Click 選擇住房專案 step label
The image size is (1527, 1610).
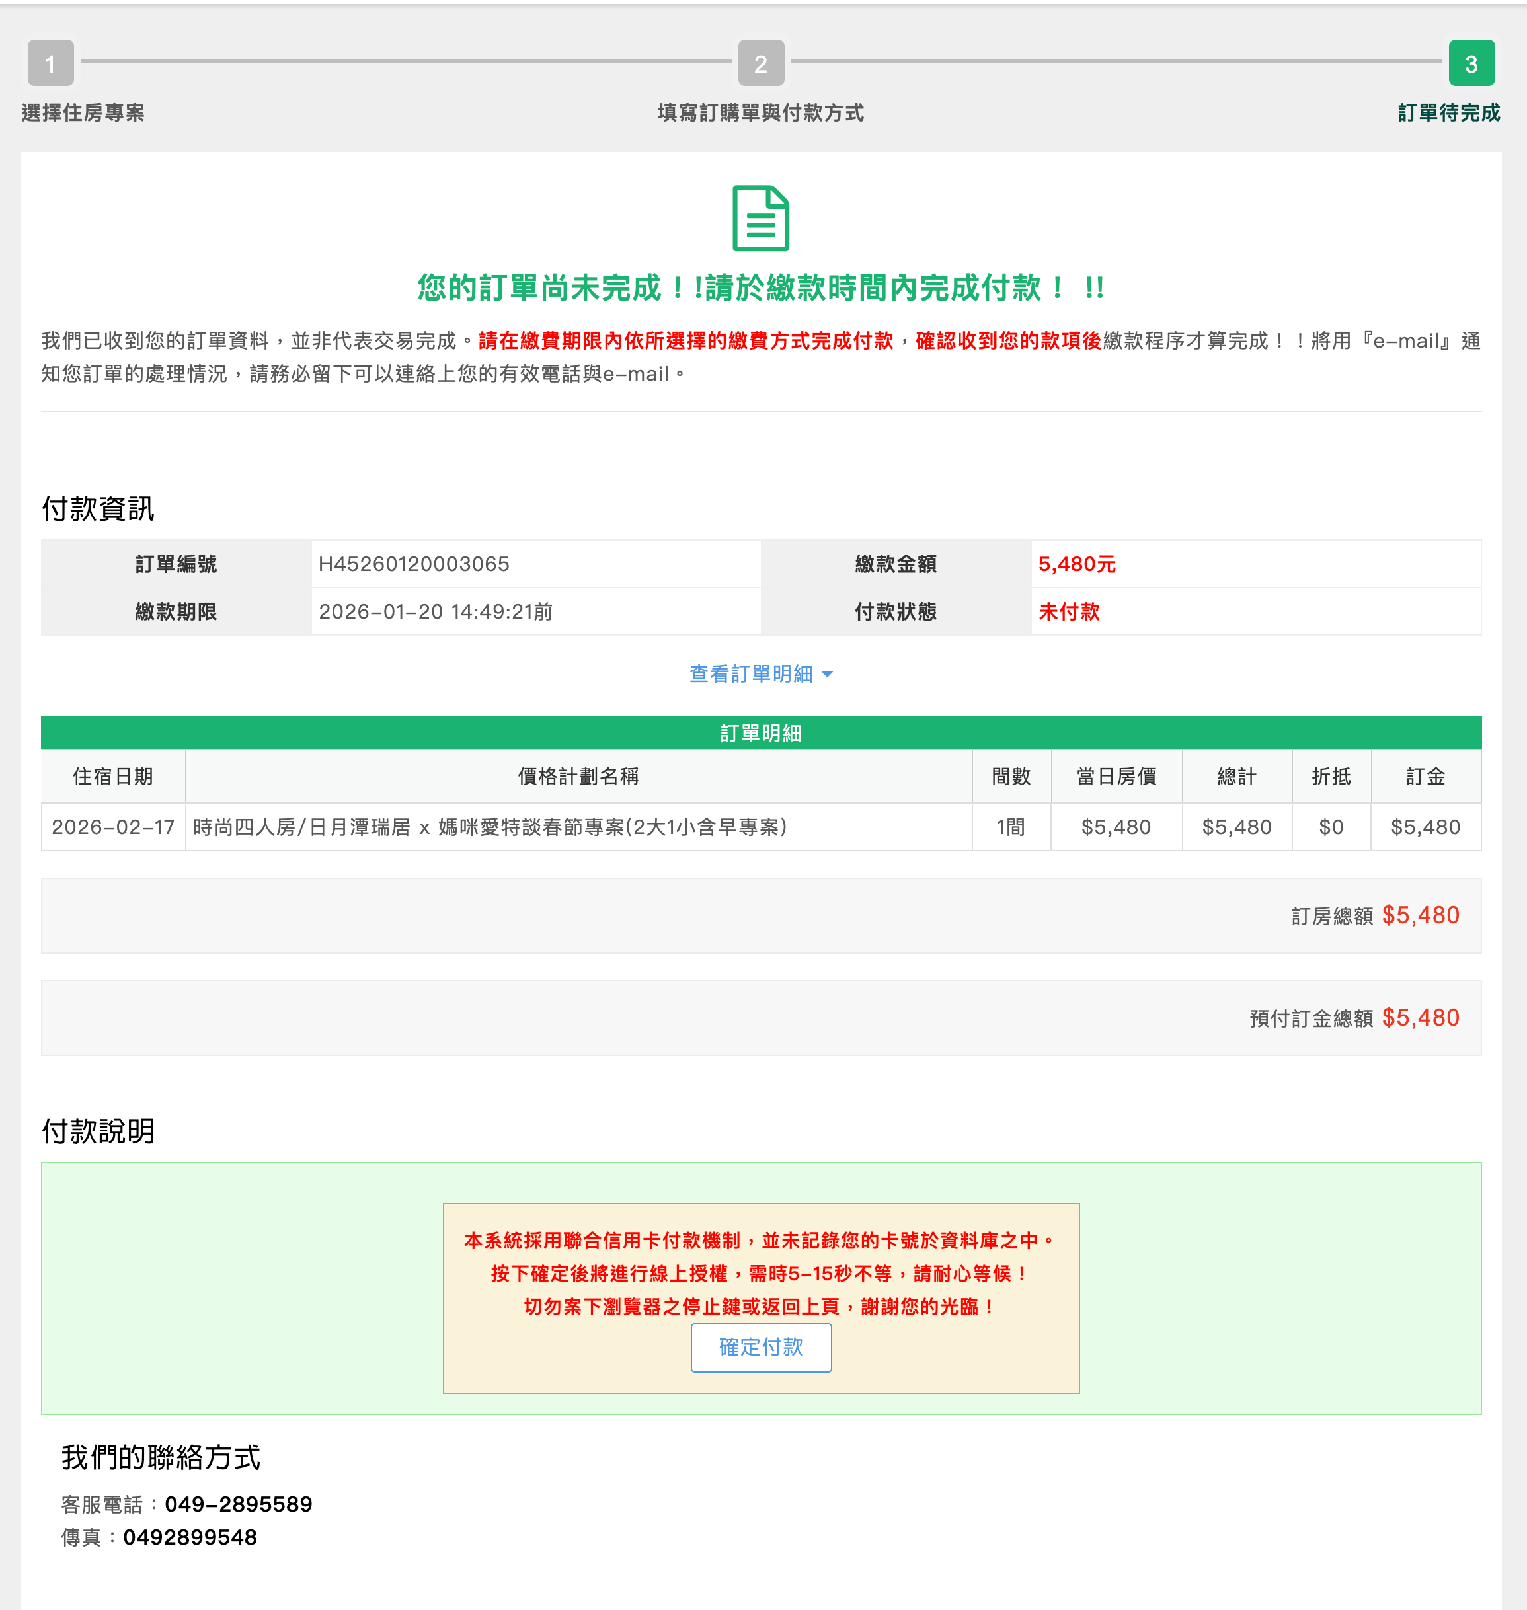(83, 112)
